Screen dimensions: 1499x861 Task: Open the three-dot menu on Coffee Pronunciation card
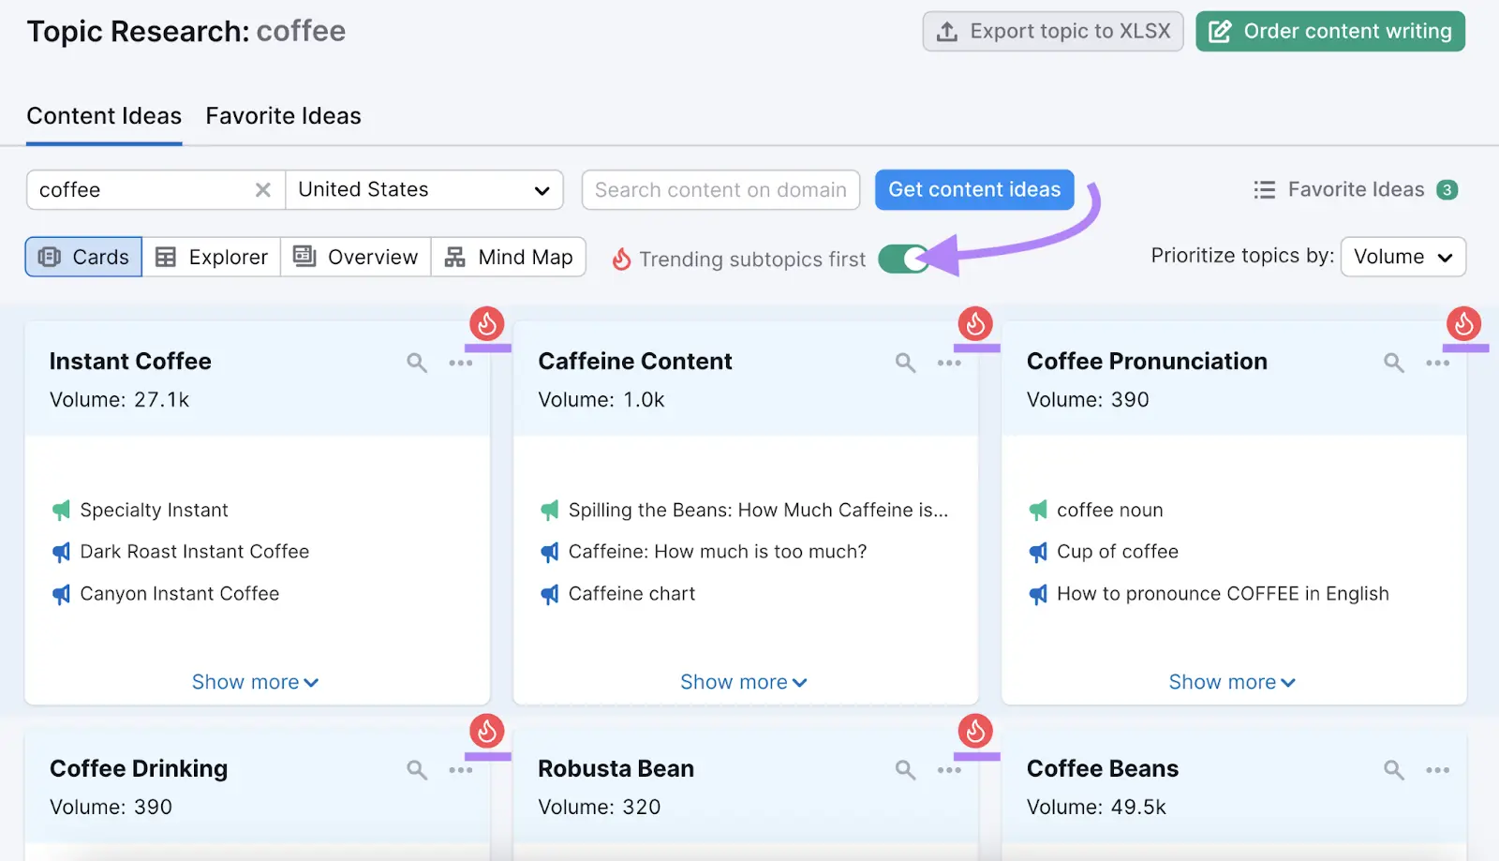[x=1438, y=362]
